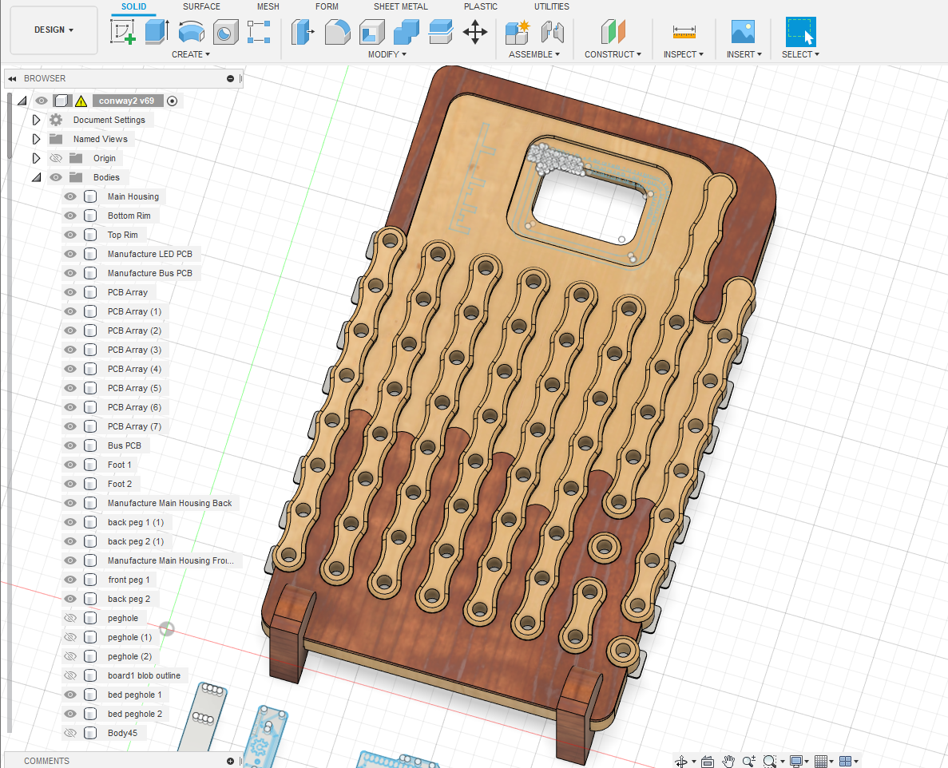Open the SELECT dropdown menu
This screenshot has height=768, width=948.
[800, 54]
